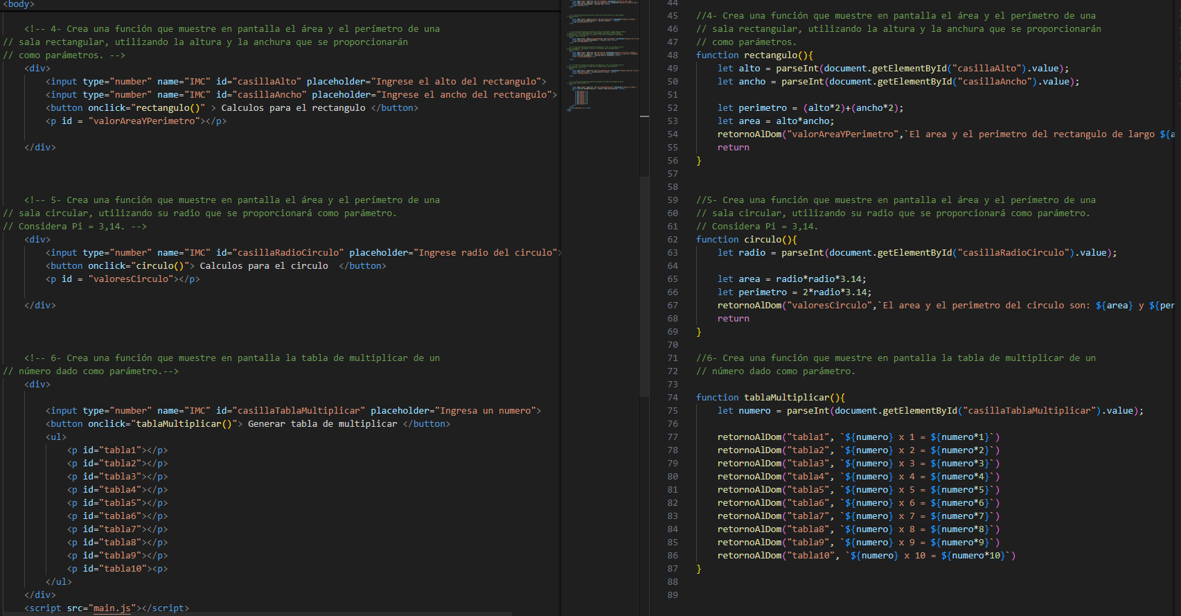Click 'function circulo(){' declaration in the JS editor
Viewport: 1181px width, 616px height.
pos(747,240)
